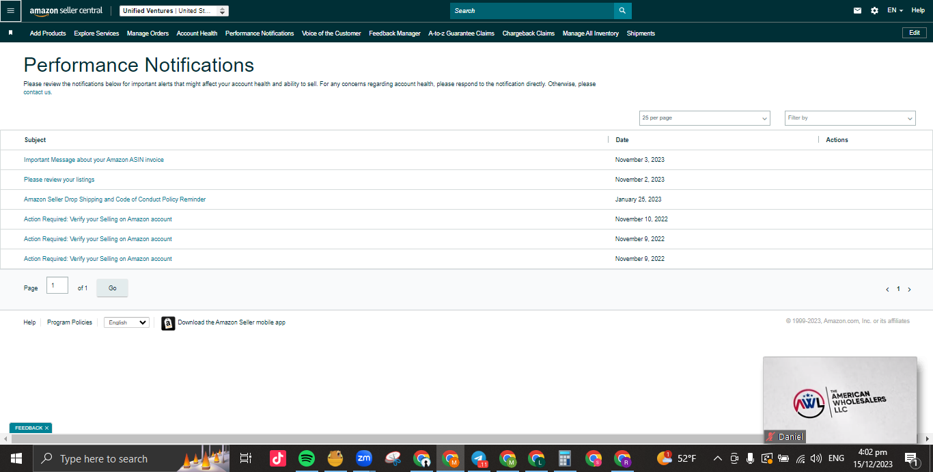Open the EN language dropdown
The width and height of the screenshot is (933, 472).
click(x=895, y=11)
